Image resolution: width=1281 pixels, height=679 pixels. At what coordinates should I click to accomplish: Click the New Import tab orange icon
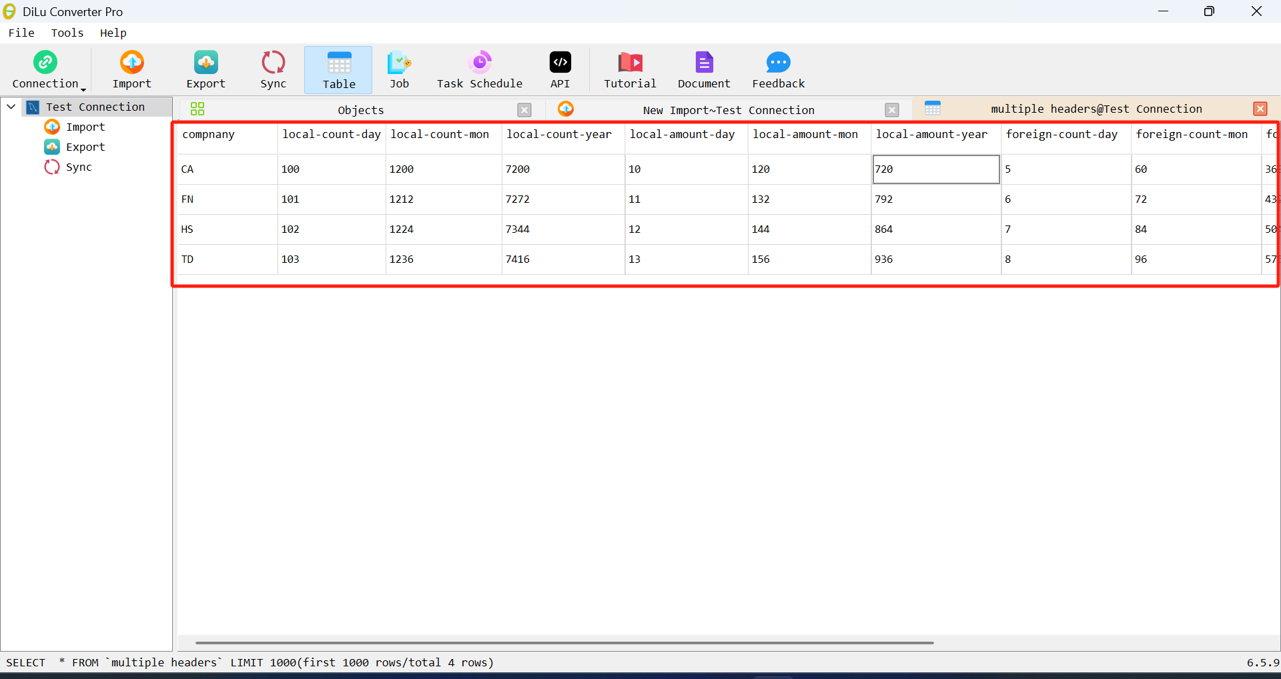coord(566,109)
